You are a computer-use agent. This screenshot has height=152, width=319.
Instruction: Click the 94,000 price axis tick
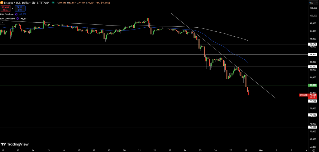[312, 39]
